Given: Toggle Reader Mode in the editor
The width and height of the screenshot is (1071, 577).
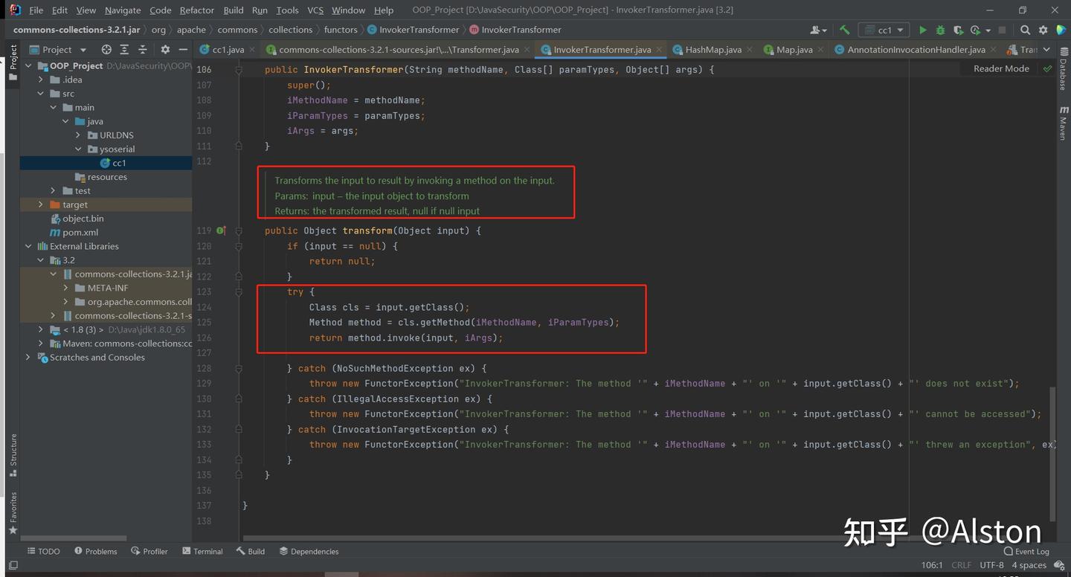Looking at the screenshot, I should 1001,68.
